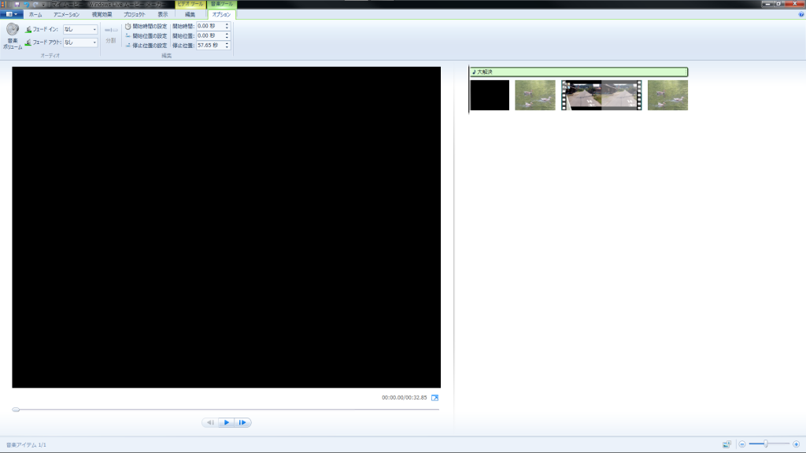Click the zoom out minus button
Screen dimensions: 806x453
coord(742,444)
